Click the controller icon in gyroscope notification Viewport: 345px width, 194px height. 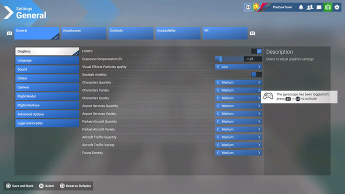(x=268, y=96)
